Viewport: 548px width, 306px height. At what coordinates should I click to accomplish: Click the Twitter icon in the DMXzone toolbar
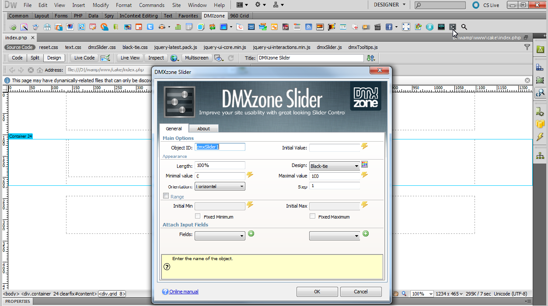point(150,27)
